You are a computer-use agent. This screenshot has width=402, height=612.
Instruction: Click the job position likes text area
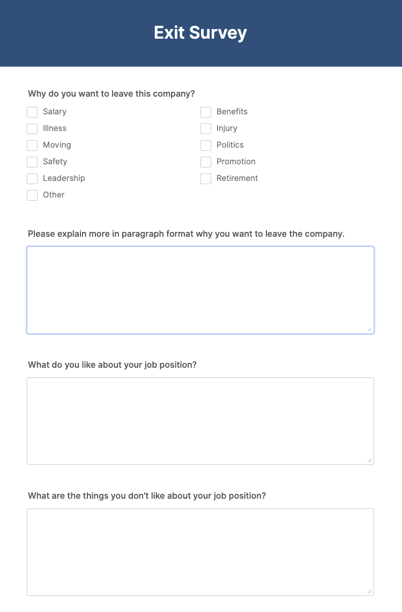coord(200,421)
